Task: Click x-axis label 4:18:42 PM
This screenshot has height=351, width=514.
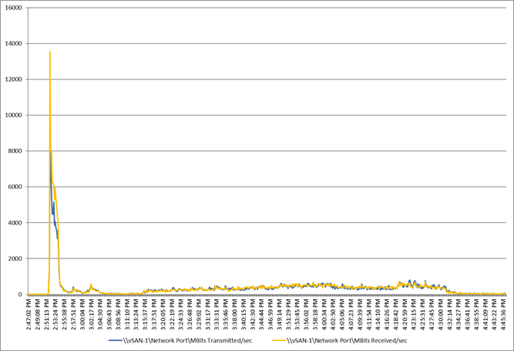Action: pyautogui.click(x=397, y=314)
